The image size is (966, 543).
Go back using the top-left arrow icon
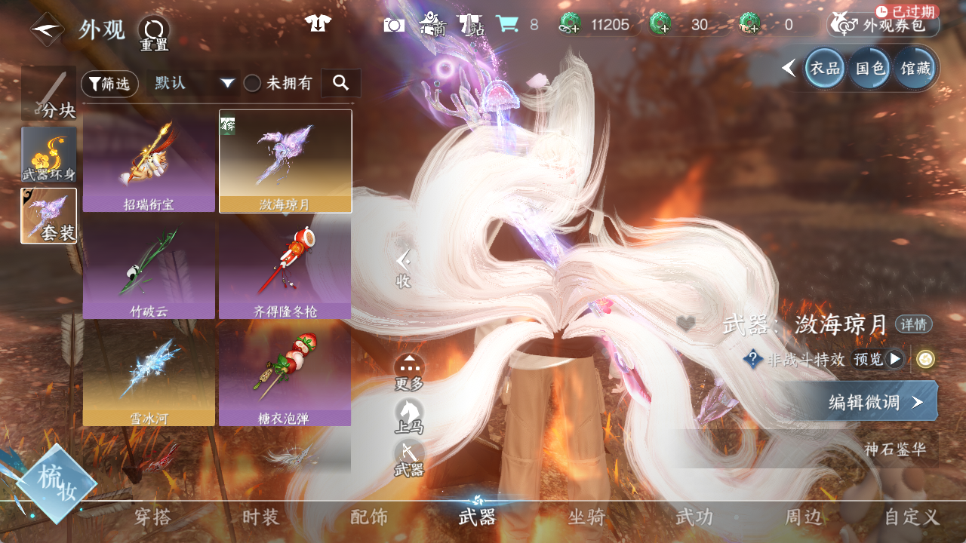click(47, 29)
